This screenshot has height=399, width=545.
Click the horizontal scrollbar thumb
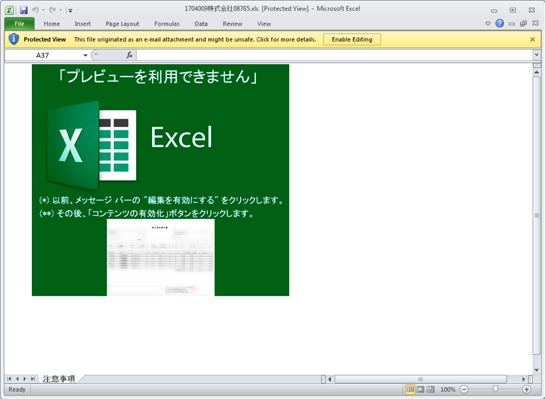coord(420,379)
